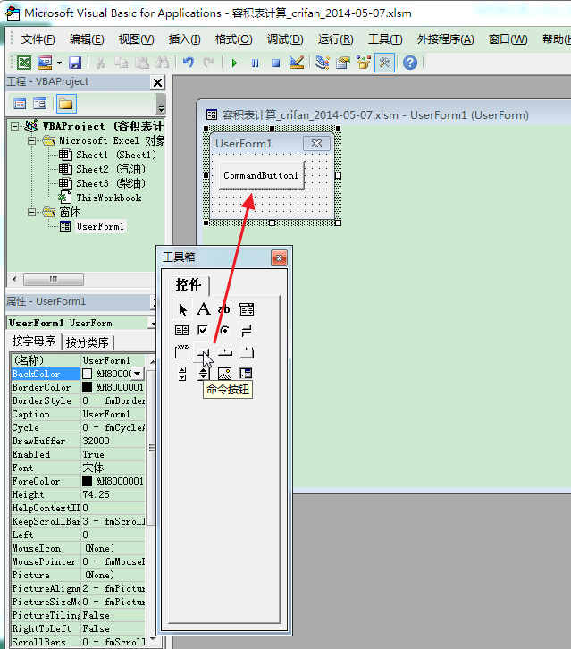The height and width of the screenshot is (649, 571).
Task: Open Properties Window toolbar icon
Action: (343, 63)
